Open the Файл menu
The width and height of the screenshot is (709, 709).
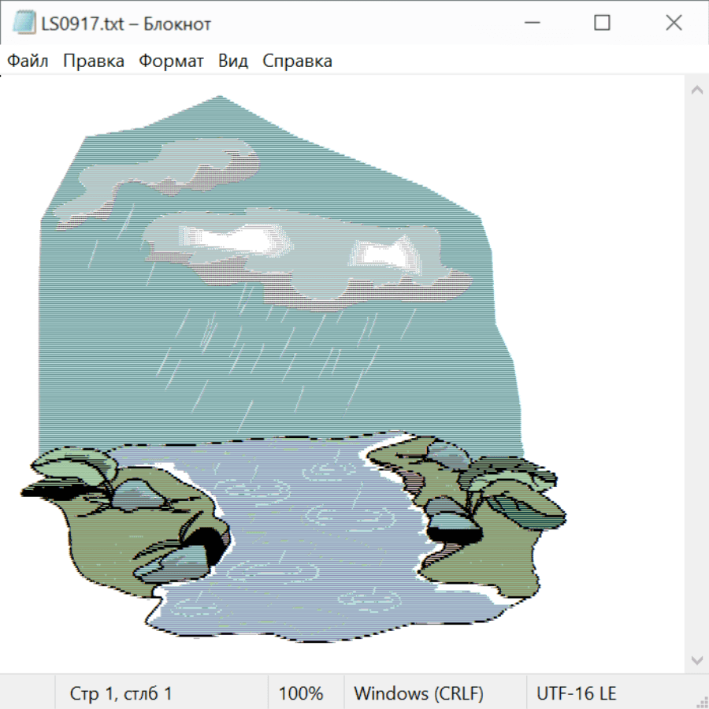pyautogui.click(x=28, y=61)
